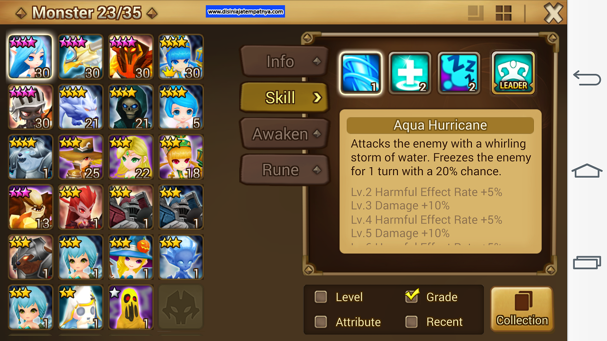Tap the Android home icon
This screenshot has height=341, width=607.
(x=587, y=170)
